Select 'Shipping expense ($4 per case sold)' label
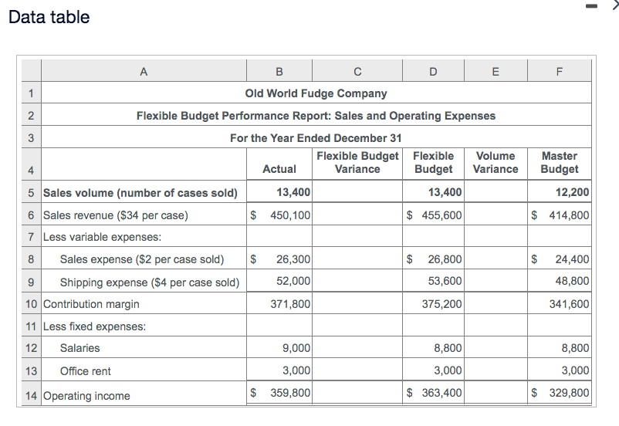Viewport: 619px width, 426px height. [150, 282]
